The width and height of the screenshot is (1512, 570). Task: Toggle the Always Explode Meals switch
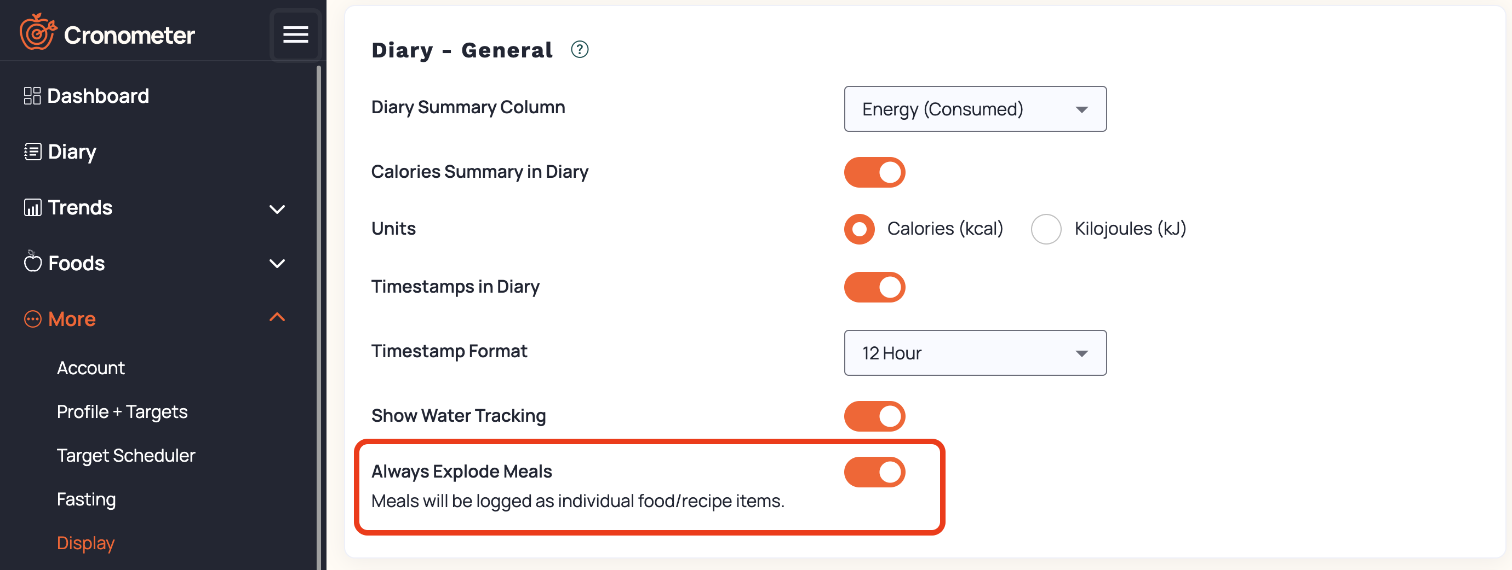coord(874,472)
